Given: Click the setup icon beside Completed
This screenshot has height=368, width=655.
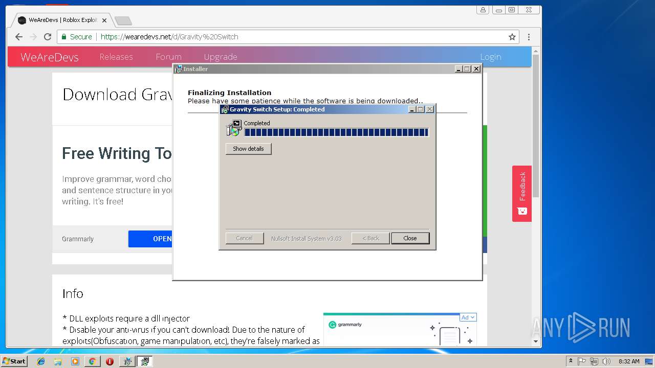Looking at the screenshot, I should pyautogui.click(x=233, y=128).
